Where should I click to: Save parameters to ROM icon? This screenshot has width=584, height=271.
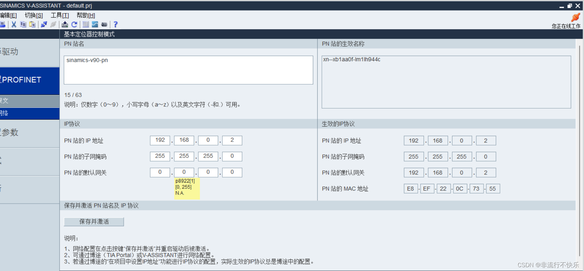click(x=65, y=24)
